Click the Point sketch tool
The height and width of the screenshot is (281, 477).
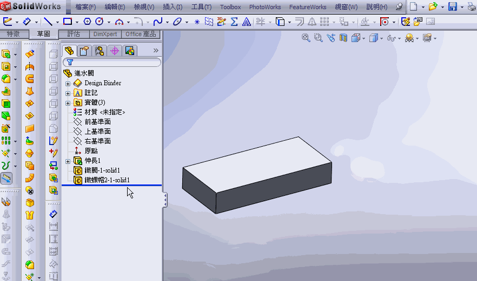pyautogui.click(x=197, y=22)
